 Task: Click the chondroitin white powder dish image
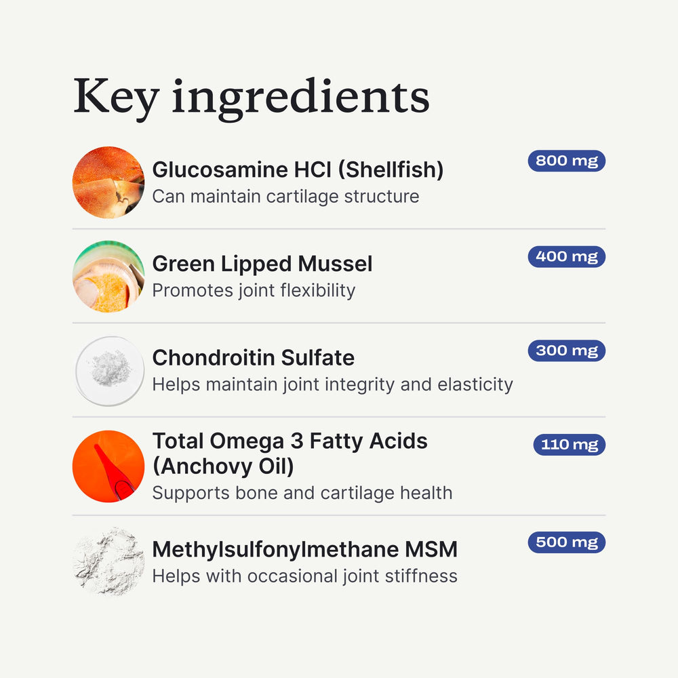pos(108,371)
